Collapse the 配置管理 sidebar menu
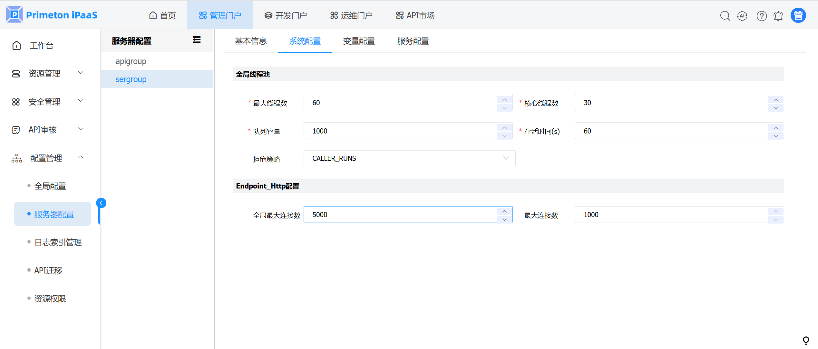This screenshot has height=349, width=818. (x=48, y=158)
